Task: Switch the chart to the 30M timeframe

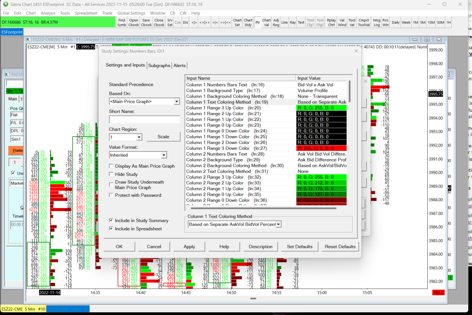Action: coord(440,22)
